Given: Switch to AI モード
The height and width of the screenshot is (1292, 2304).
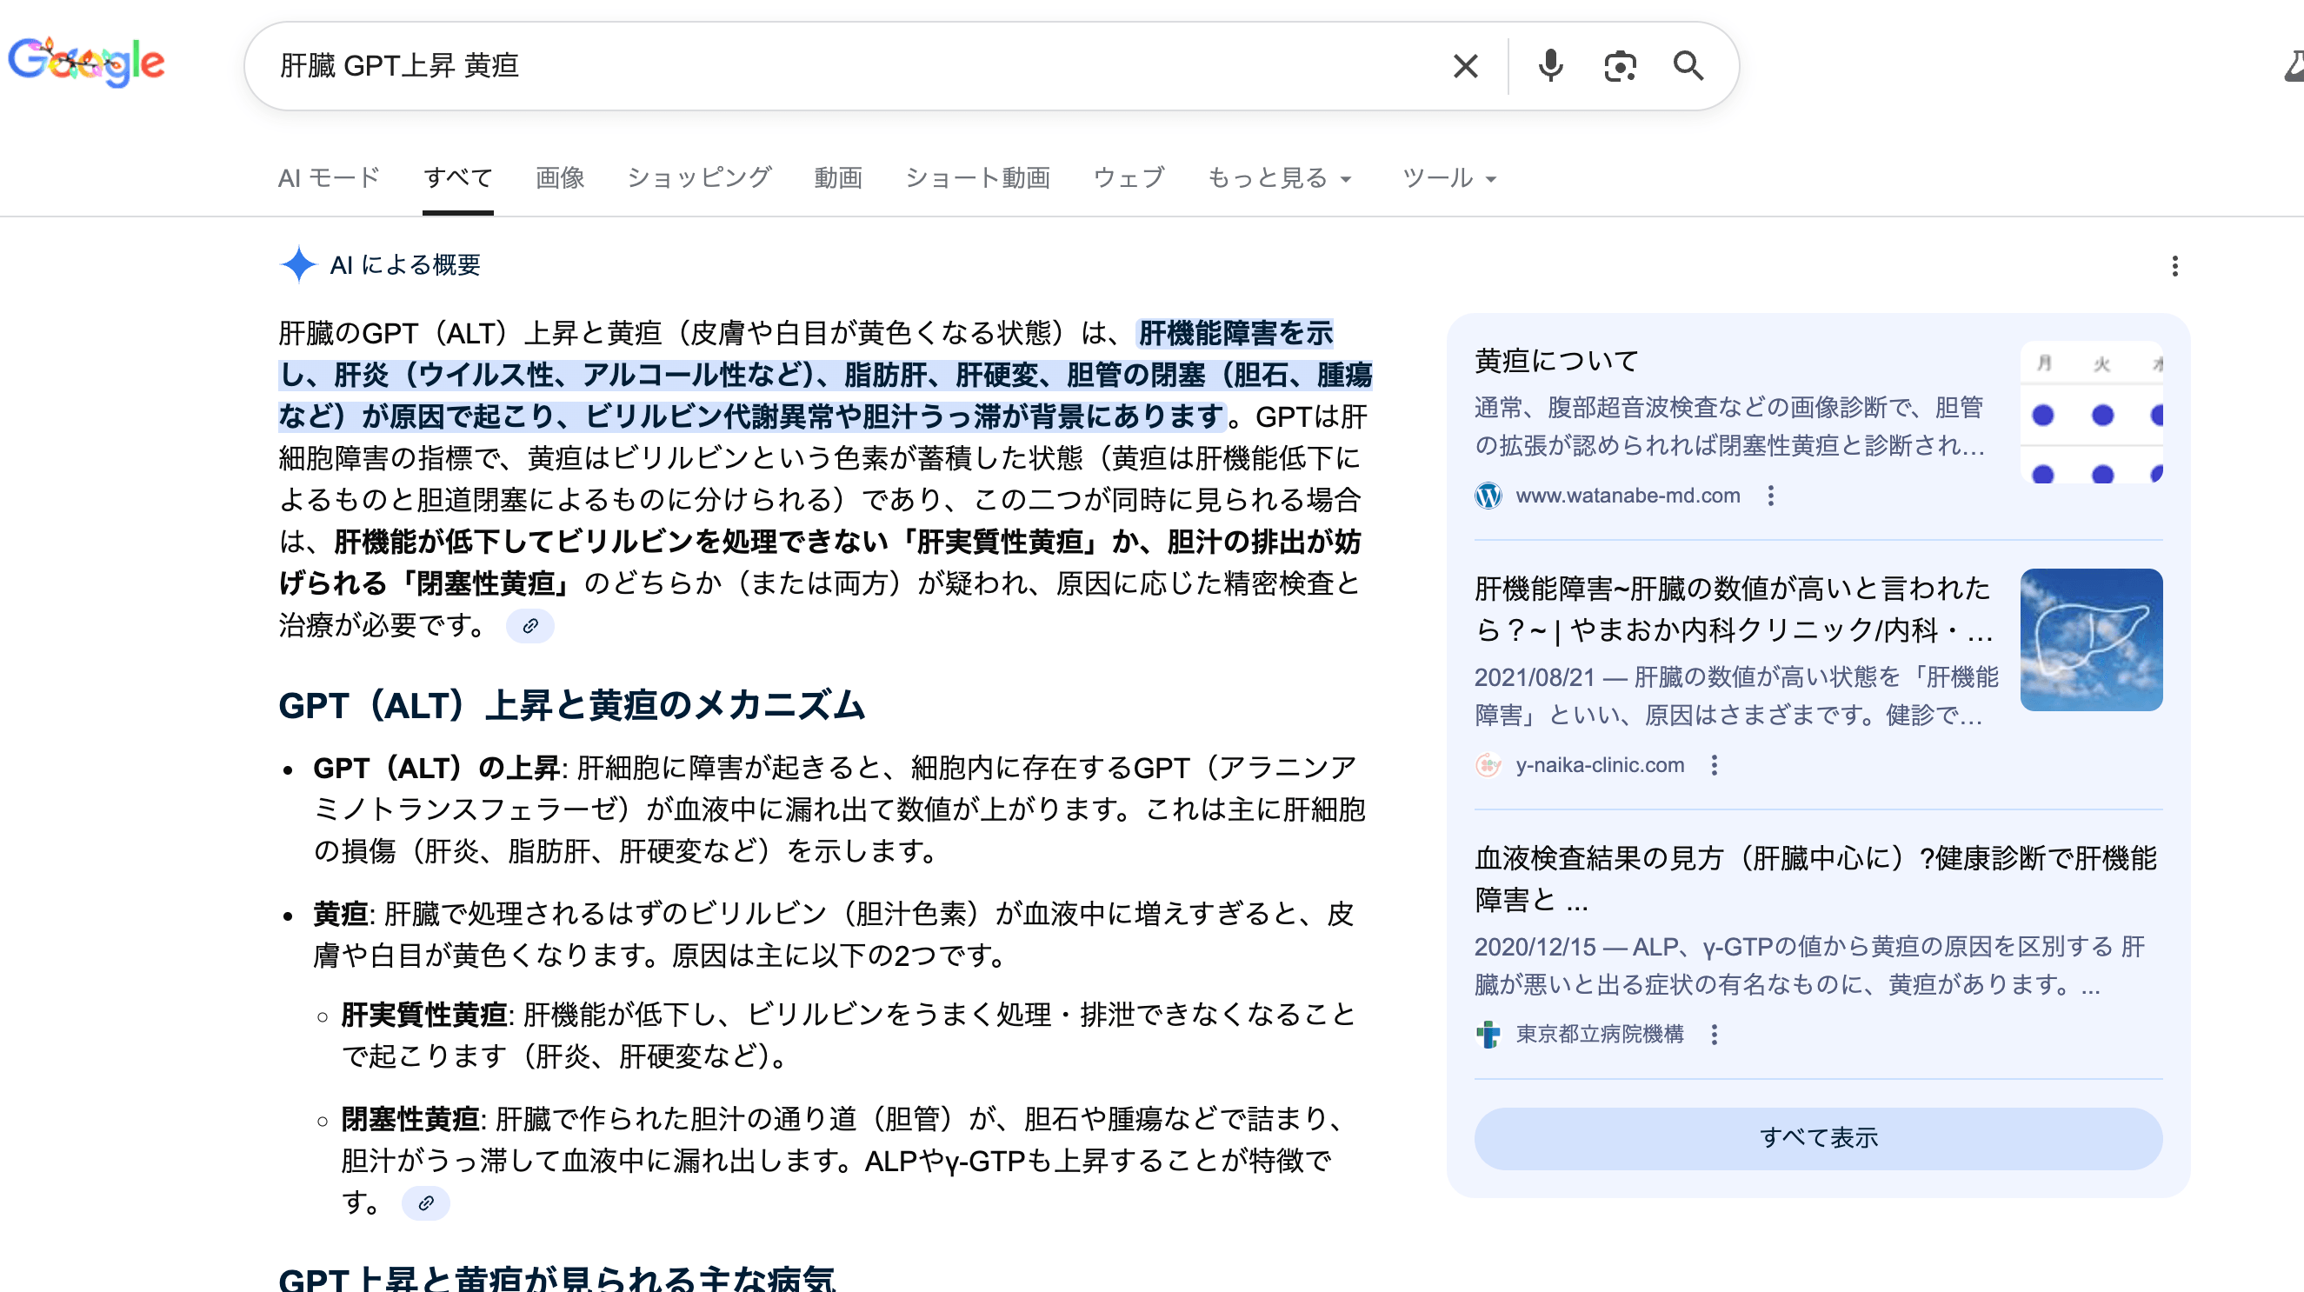Looking at the screenshot, I should pos(329,178).
